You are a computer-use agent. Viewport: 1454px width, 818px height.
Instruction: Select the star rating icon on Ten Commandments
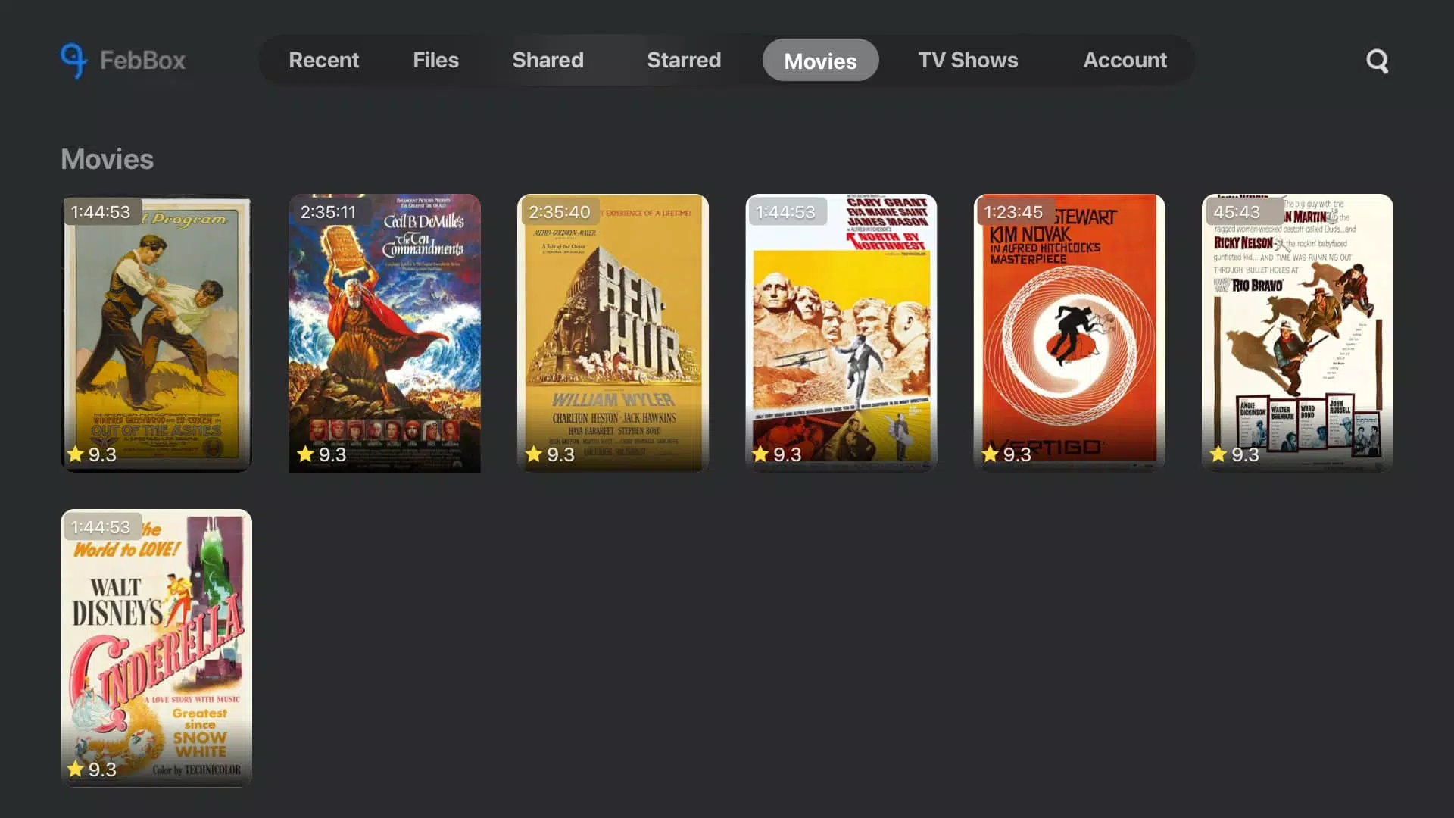coord(304,454)
